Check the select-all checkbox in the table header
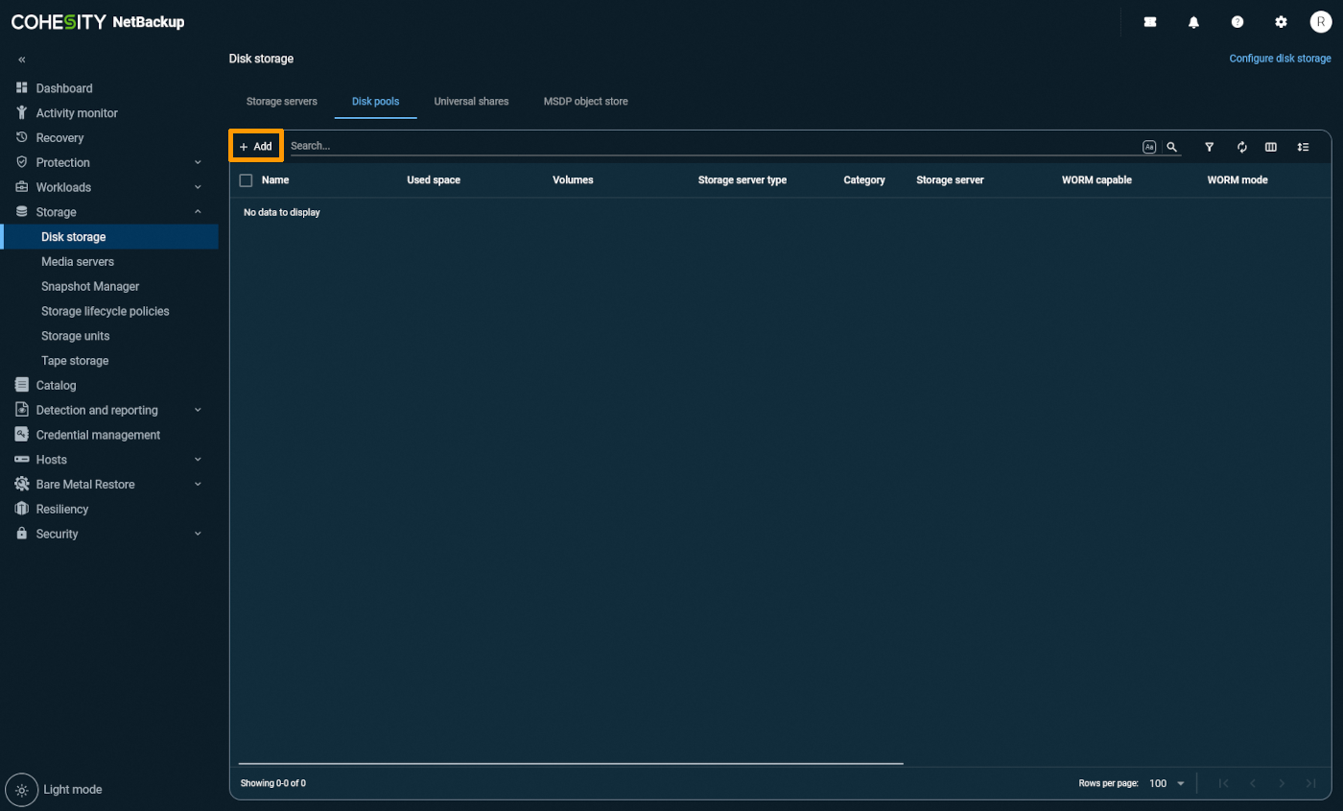Screen dimensions: 1343x811 click(245, 179)
